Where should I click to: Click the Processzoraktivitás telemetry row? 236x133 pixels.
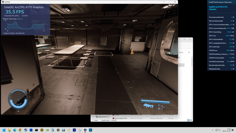pyautogui.click(x=222, y=17)
